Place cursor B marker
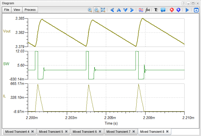201x136 pixels. point(178,10)
